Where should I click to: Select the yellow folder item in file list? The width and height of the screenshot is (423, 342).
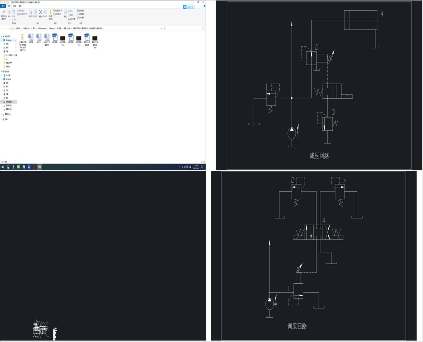pyautogui.click(x=22, y=42)
